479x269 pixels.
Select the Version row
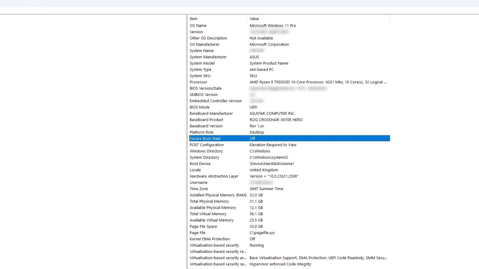[289, 32]
